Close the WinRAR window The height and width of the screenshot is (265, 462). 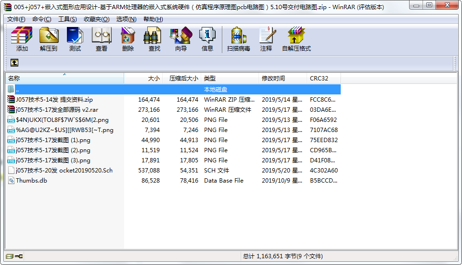click(x=447, y=5)
